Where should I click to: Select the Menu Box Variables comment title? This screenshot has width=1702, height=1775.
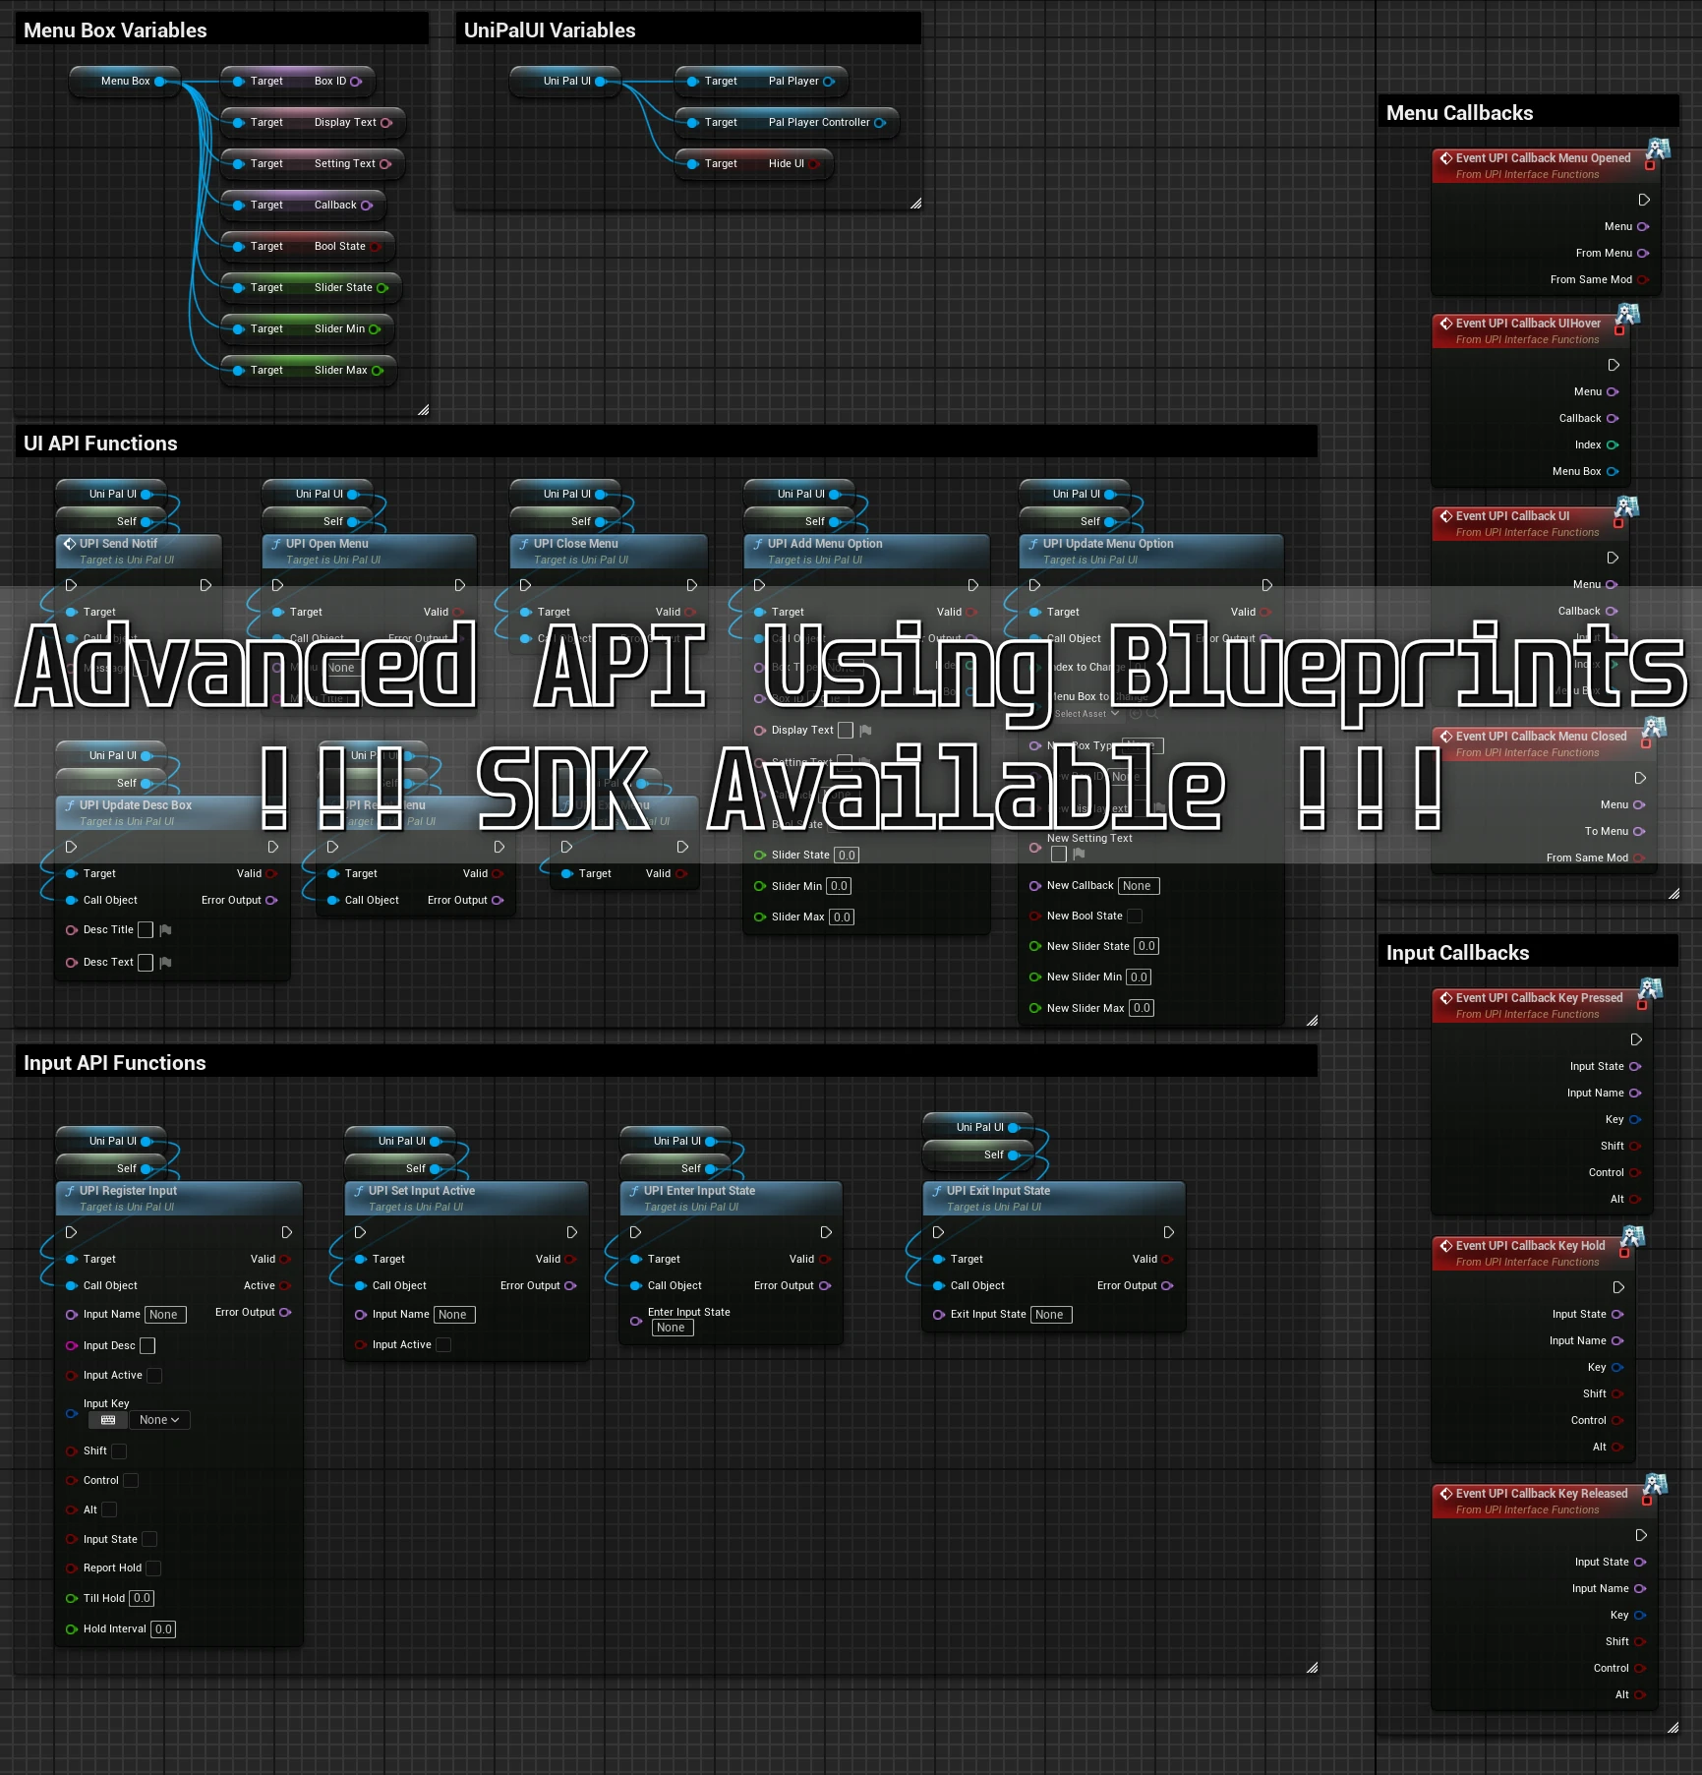[115, 30]
